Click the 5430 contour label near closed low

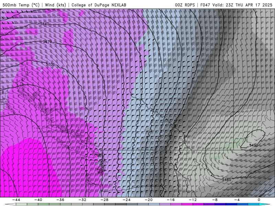click(x=254, y=145)
